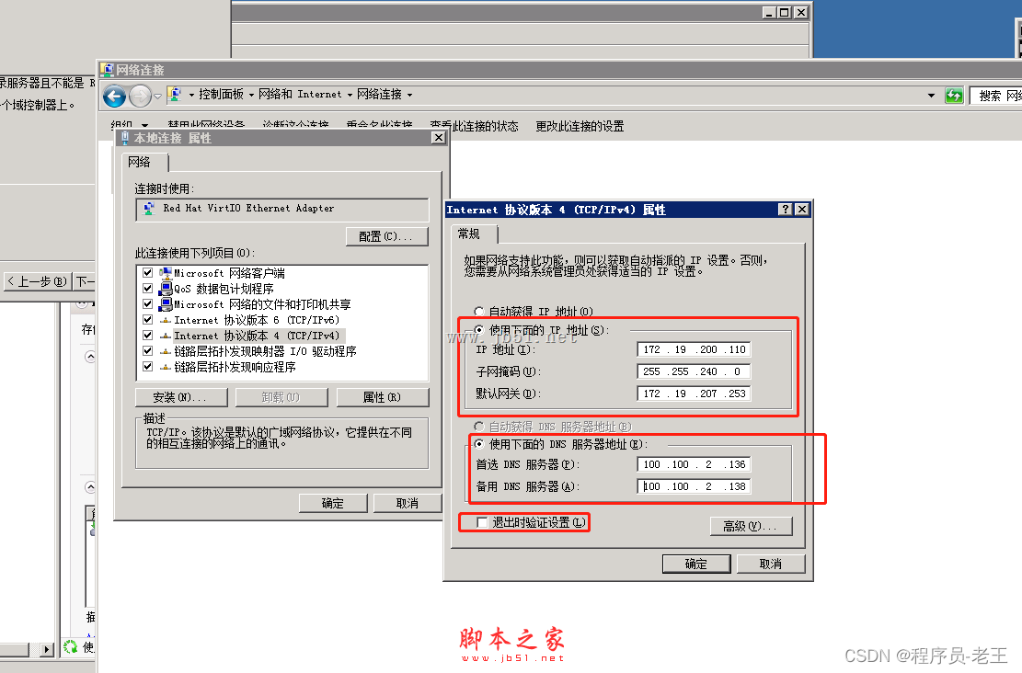Screen dimensions: 1022x673
Task: Toggle 链路层拓扑发现响应程序 checkbox
Action: pyautogui.click(x=148, y=366)
